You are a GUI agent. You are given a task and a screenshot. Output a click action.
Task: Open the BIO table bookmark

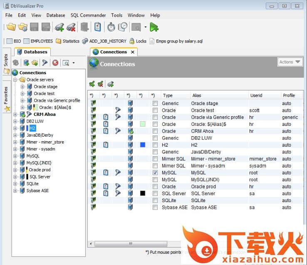[x=13, y=41]
